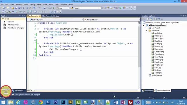Open Internet Explorer from the taskbar
This screenshot has height=105, width=187.
[18, 102]
